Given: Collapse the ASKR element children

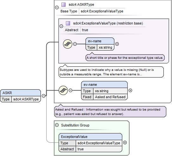Looking at the screenshot, I should [43, 96].
